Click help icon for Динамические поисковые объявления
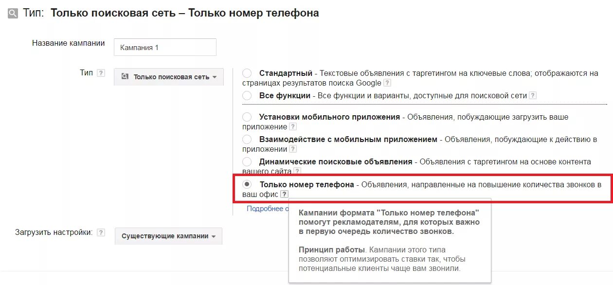 297,172
